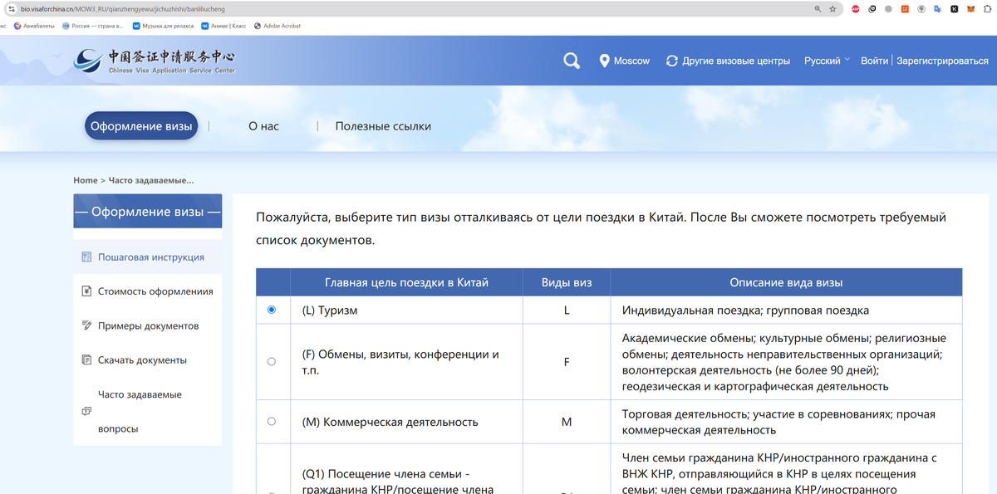
Task: Click the site info icon in address bar
Action: pos(11,8)
